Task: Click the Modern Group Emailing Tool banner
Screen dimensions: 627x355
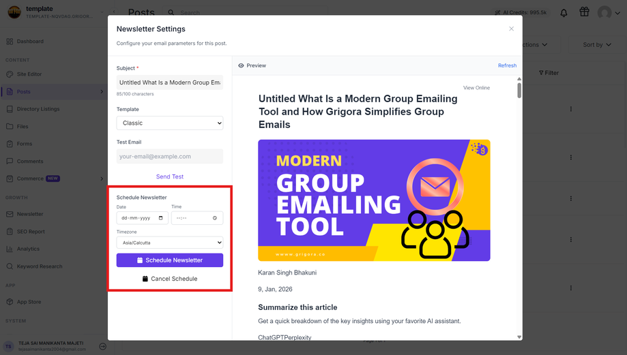Action: click(x=374, y=200)
